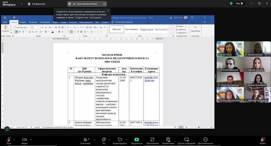
Task: Click the Отреагировать heart icon
Action: coord(120,140)
